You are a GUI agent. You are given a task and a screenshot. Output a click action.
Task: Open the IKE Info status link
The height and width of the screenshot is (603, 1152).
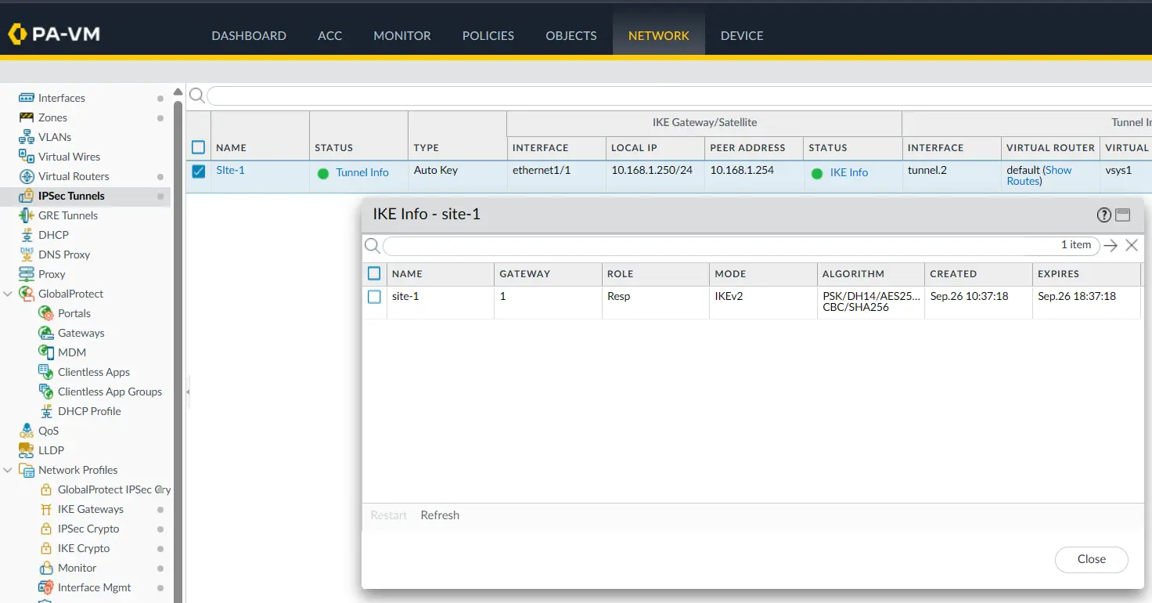tap(849, 172)
